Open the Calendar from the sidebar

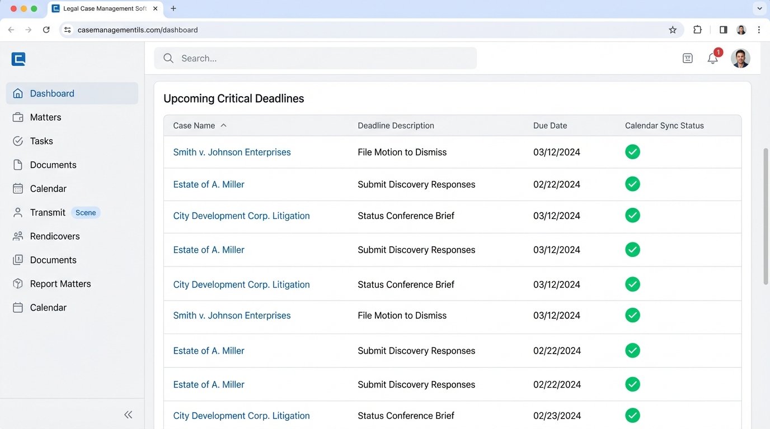[x=48, y=188]
